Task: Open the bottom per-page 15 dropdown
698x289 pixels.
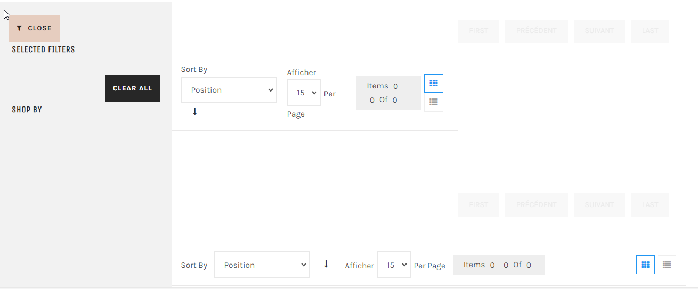Action: [393, 265]
